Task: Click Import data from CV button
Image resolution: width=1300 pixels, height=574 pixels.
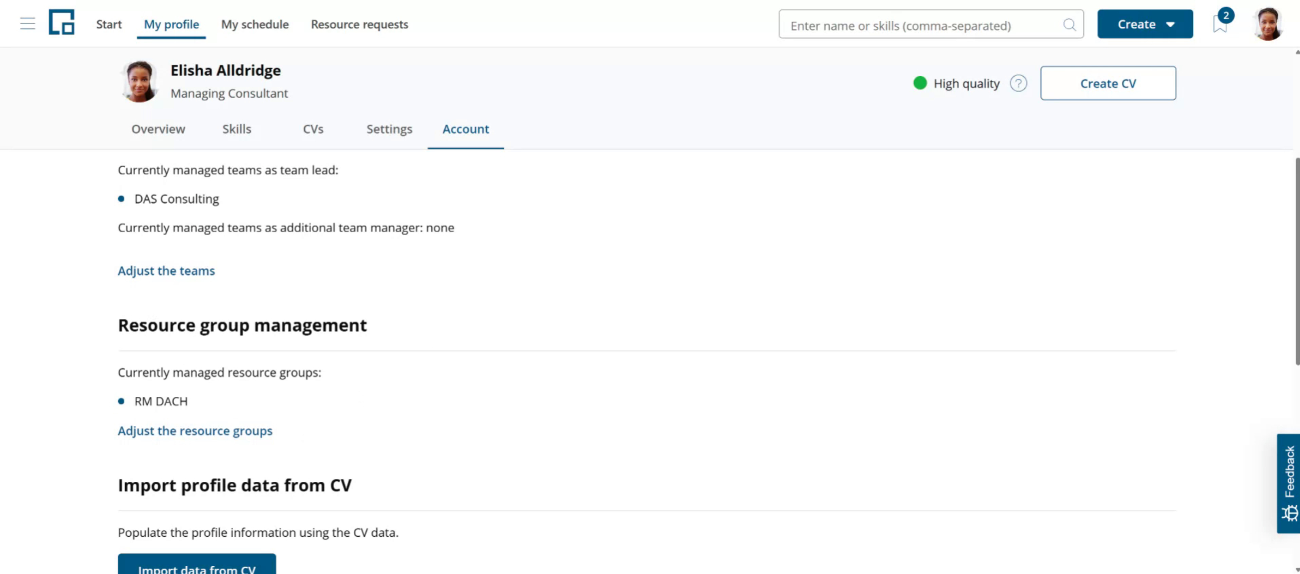Action: [197, 565]
